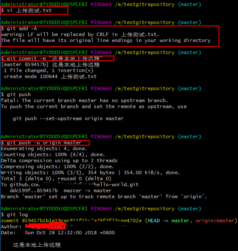Select the 'fatal: The current branch master' error line

84,100
